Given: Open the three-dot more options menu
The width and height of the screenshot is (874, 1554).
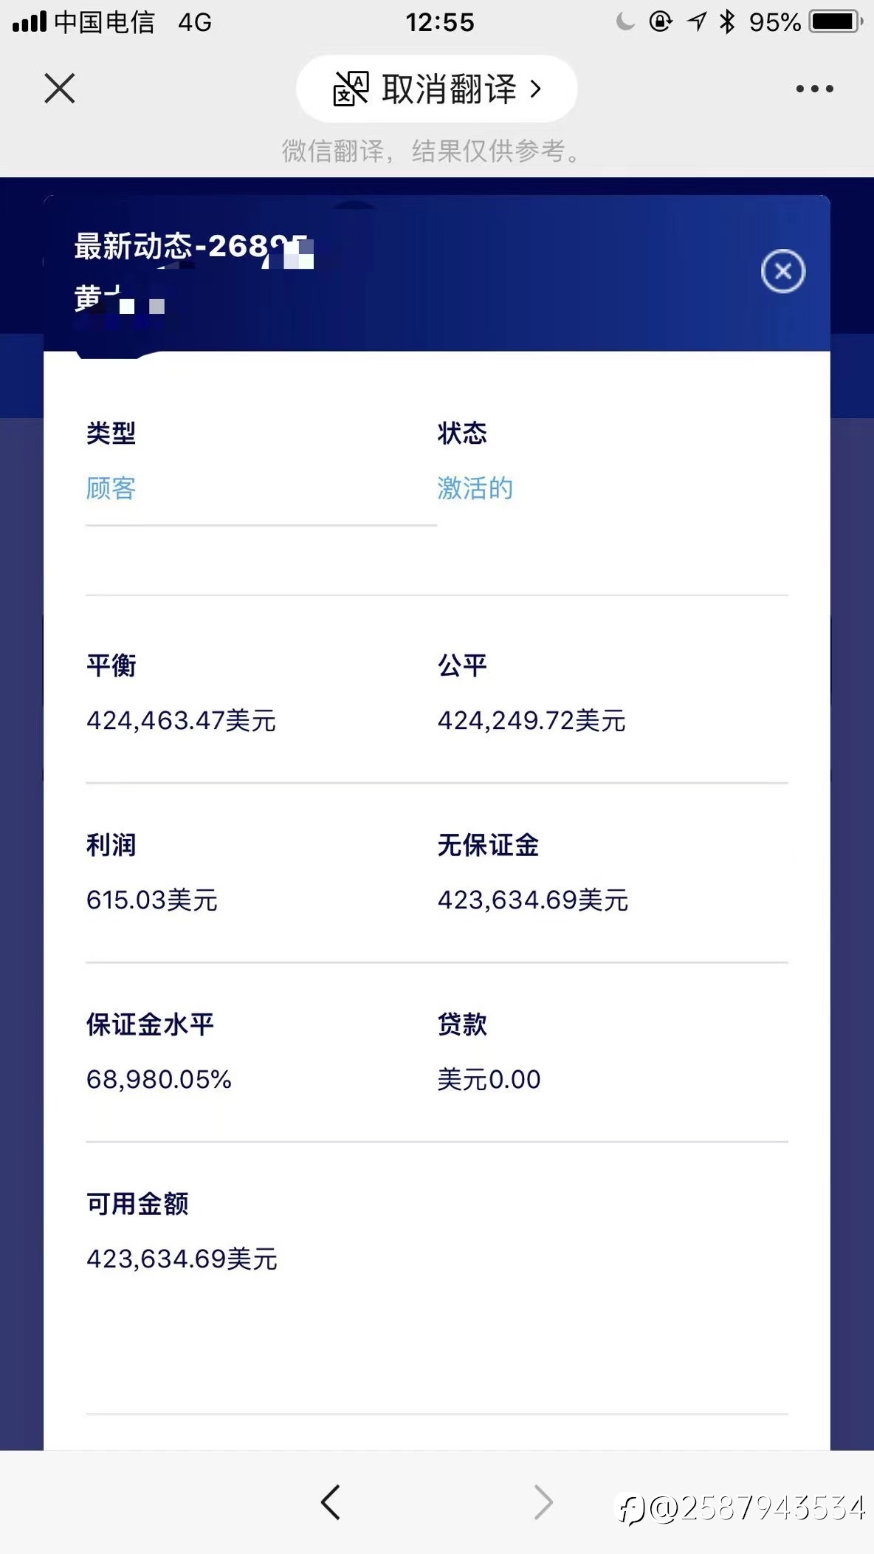Looking at the screenshot, I should pos(815,89).
